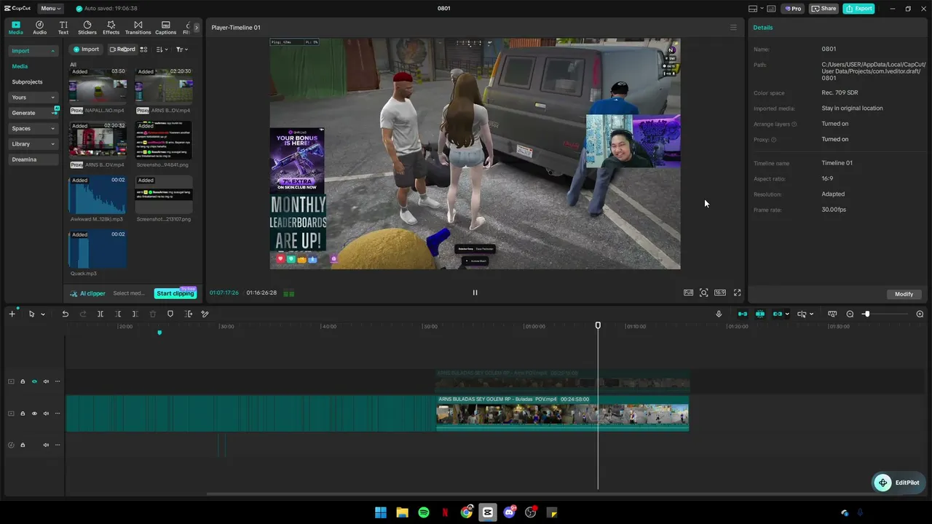Delete right of playhead (trim right)
Image resolution: width=932 pixels, height=524 pixels.
(x=135, y=314)
